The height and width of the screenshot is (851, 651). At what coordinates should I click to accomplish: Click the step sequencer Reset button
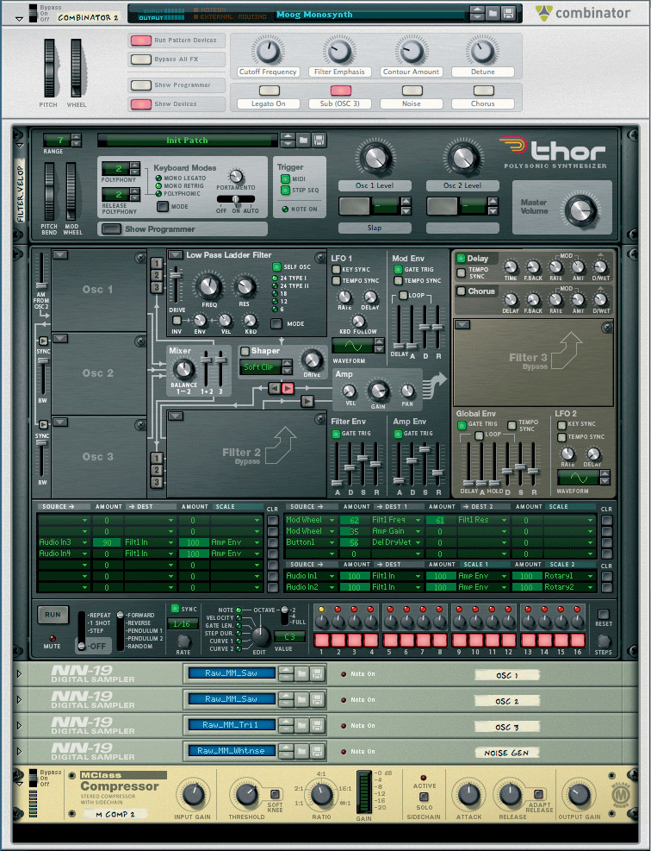coord(603,614)
